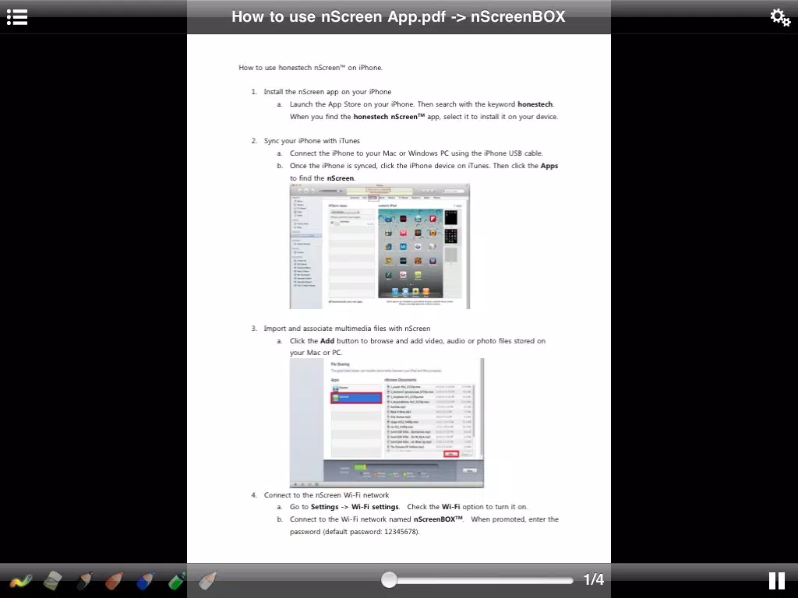Pick the red pencil
The image size is (798, 598).
point(114,580)
